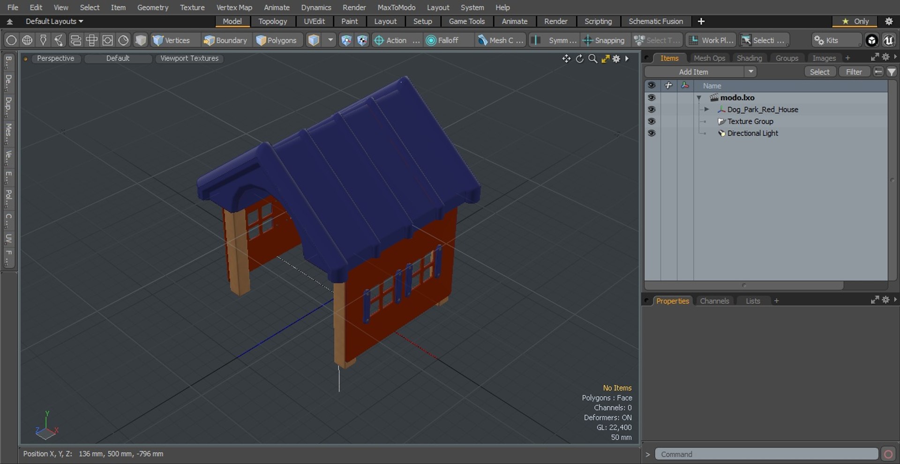Select the pen-shaped tool icon
The image size is (900, 464).
pos(43,40)
